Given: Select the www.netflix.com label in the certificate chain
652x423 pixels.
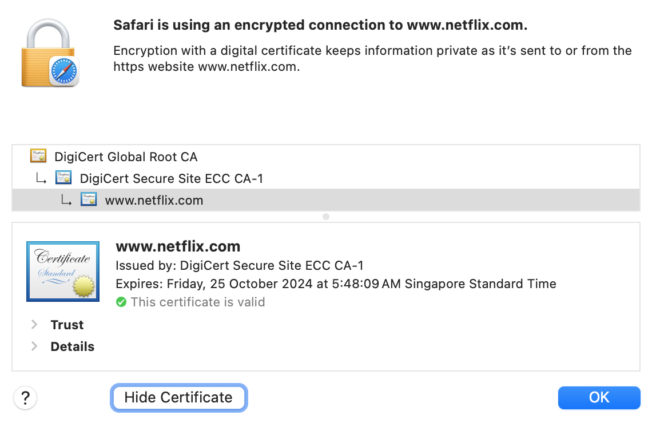Looking at the screenshot, I should 154,201.
